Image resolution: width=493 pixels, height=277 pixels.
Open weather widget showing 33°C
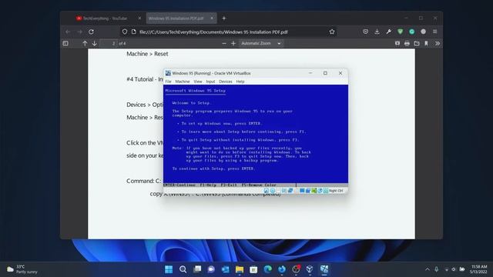point(22,269)
